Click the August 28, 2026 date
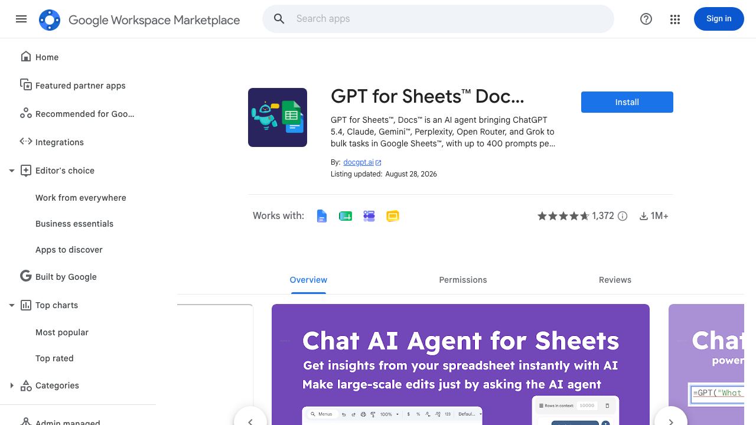 [x=411, y=174]
